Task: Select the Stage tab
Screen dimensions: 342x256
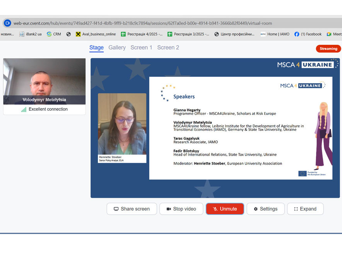Action: 96,47
